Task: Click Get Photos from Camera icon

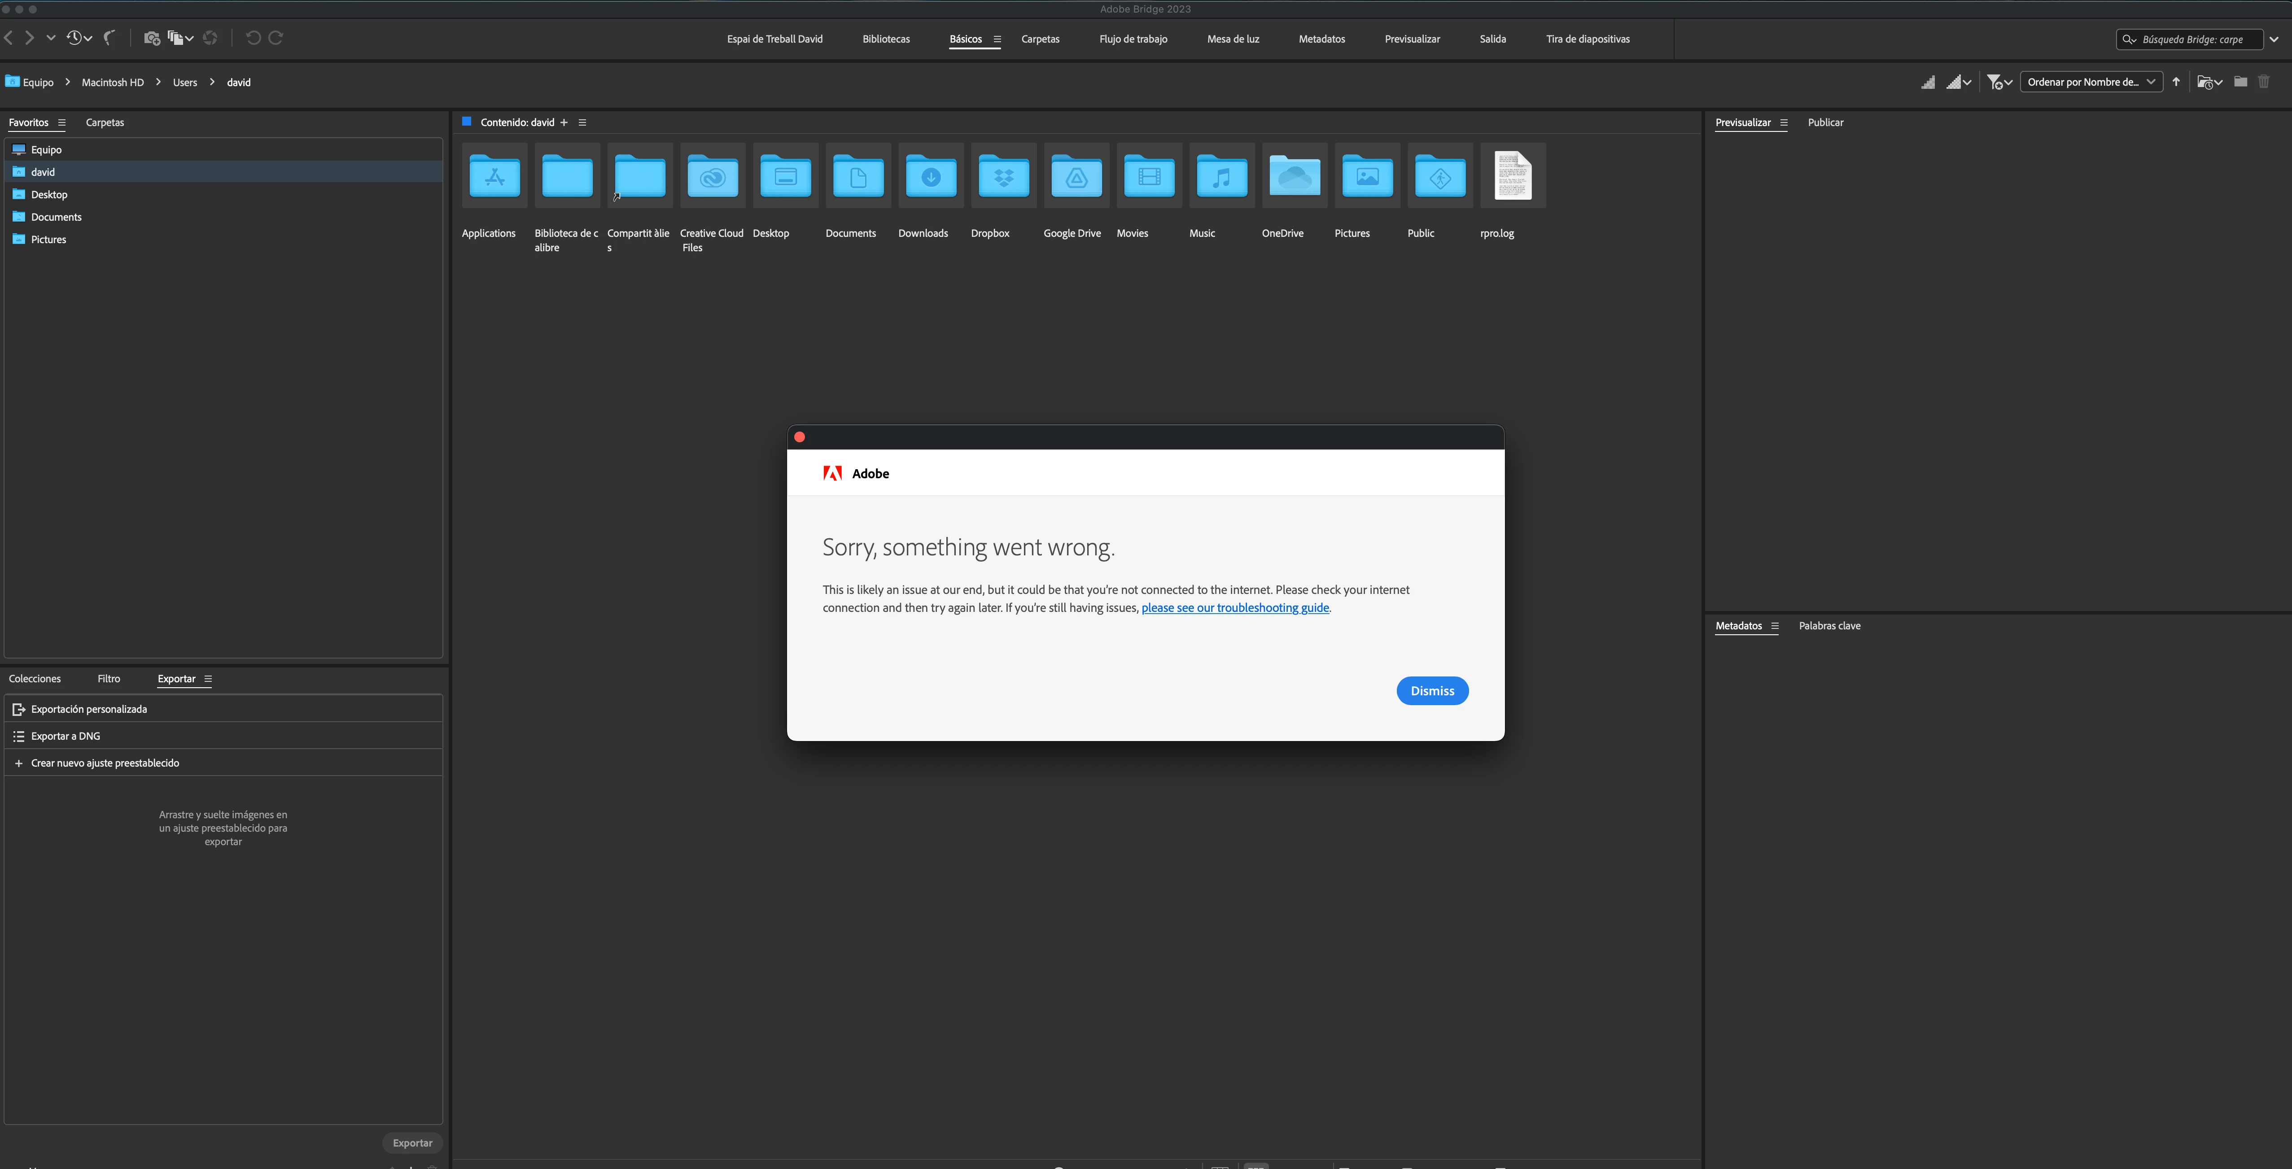Action: click(x=151, y=37)
